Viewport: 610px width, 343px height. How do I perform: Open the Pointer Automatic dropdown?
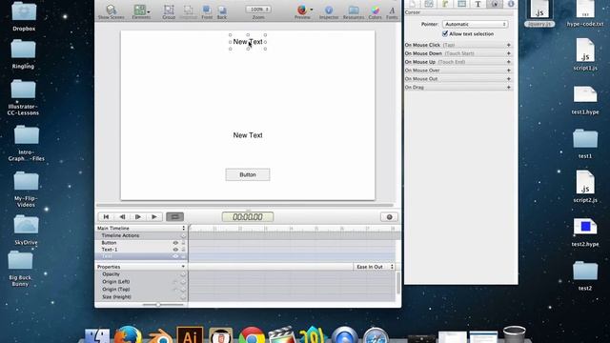coord(475,24)
